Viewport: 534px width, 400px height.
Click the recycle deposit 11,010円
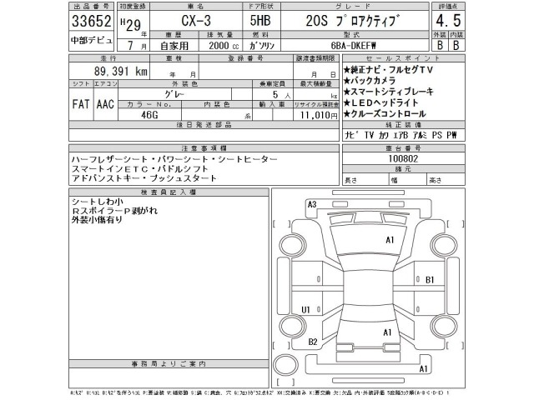319,115
